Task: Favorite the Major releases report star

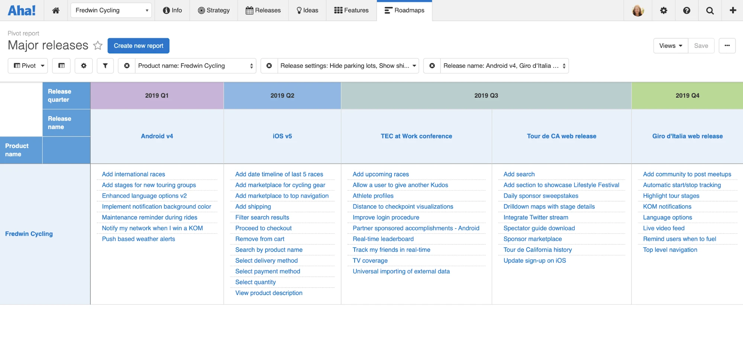Action: click(98, 45)
